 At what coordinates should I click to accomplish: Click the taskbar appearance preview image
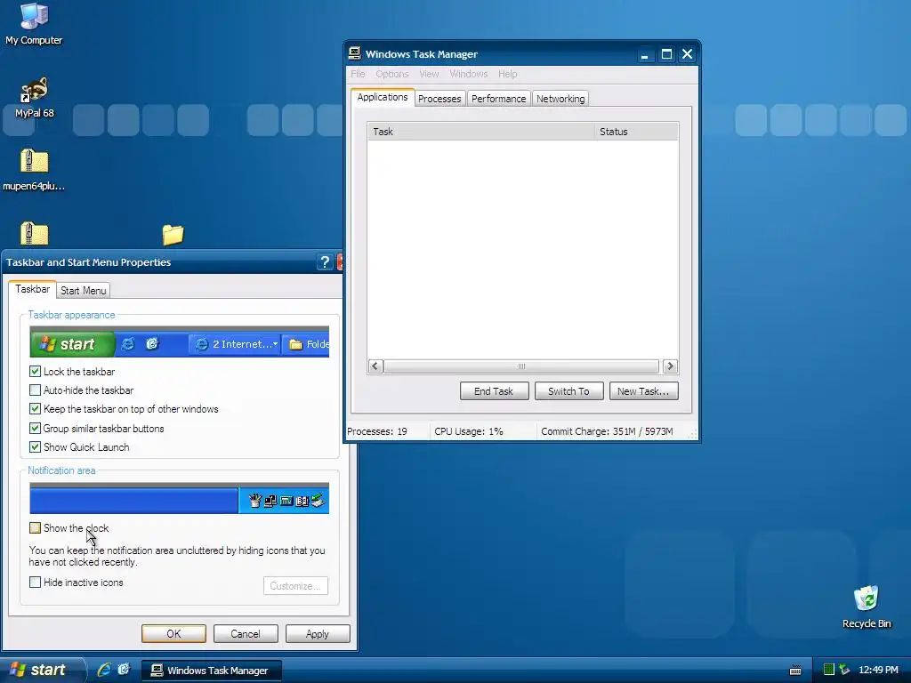click(179, 341)
